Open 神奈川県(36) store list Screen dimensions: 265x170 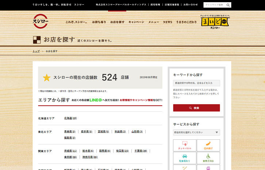(x=90, y=157)
